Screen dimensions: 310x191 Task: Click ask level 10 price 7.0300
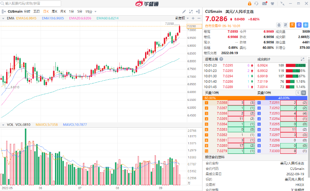coord(274,151)
